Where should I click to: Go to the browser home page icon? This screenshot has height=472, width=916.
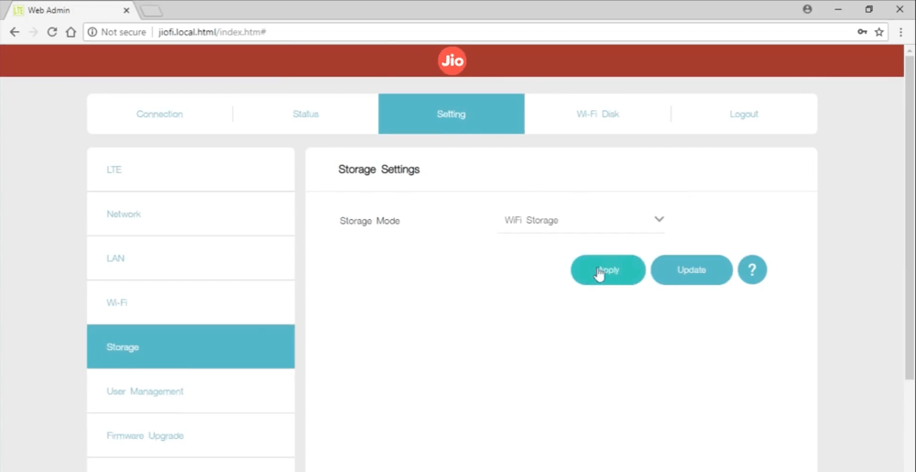pos(71,32)
